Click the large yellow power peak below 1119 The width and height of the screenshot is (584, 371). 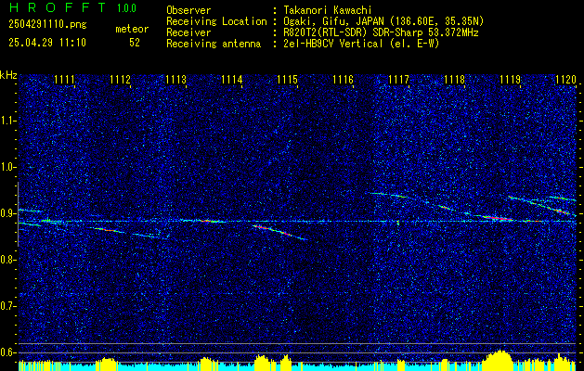498,360
